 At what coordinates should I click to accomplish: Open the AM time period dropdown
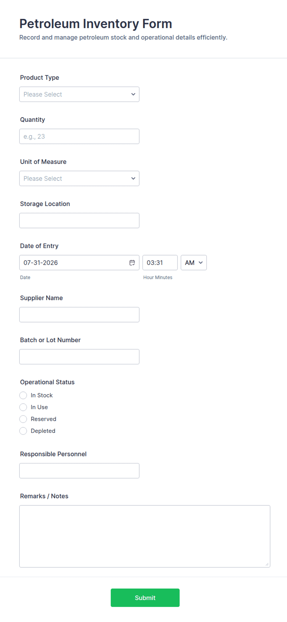click(x=194, y=263)
